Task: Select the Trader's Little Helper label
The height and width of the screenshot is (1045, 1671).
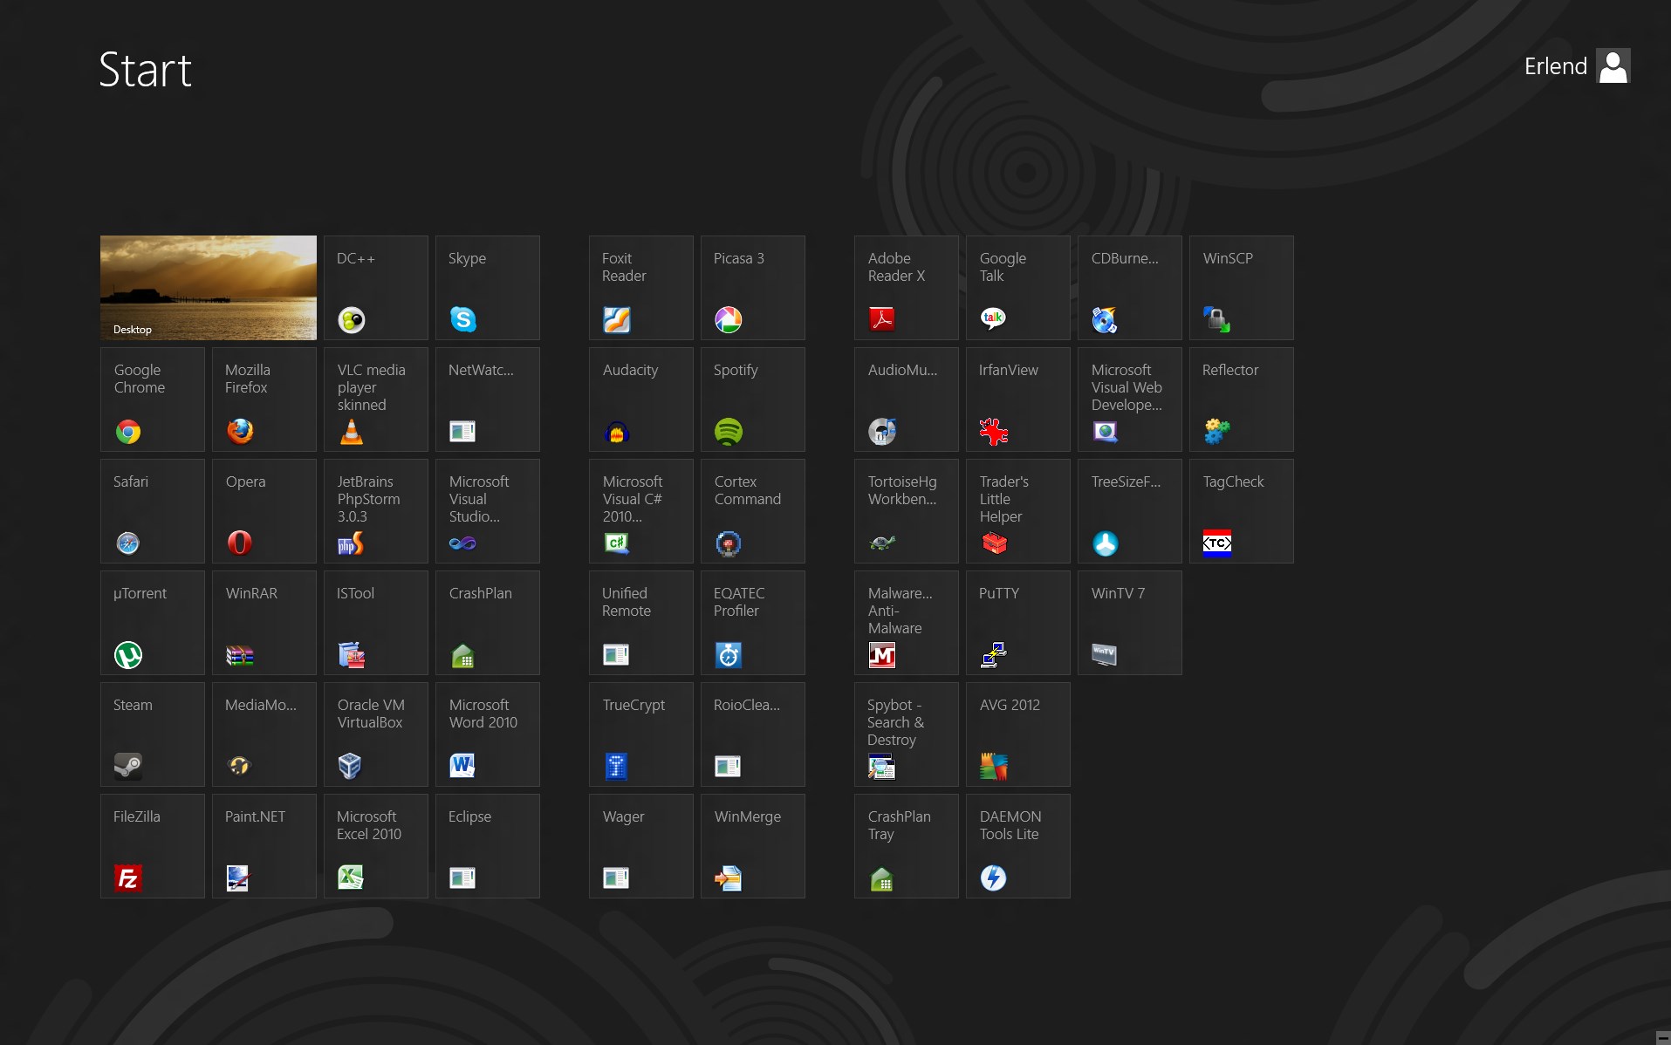Action: (1004, 499)
